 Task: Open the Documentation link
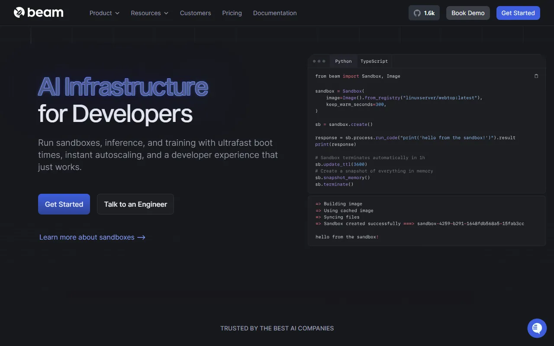coord(275,13)
